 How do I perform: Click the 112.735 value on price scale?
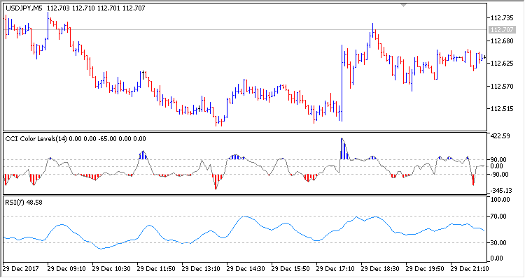[x=502, y=18]
